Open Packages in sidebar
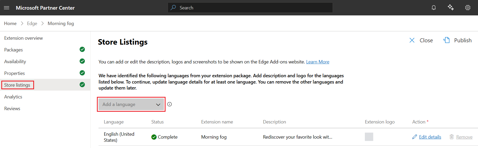 [x=13, y=50]
